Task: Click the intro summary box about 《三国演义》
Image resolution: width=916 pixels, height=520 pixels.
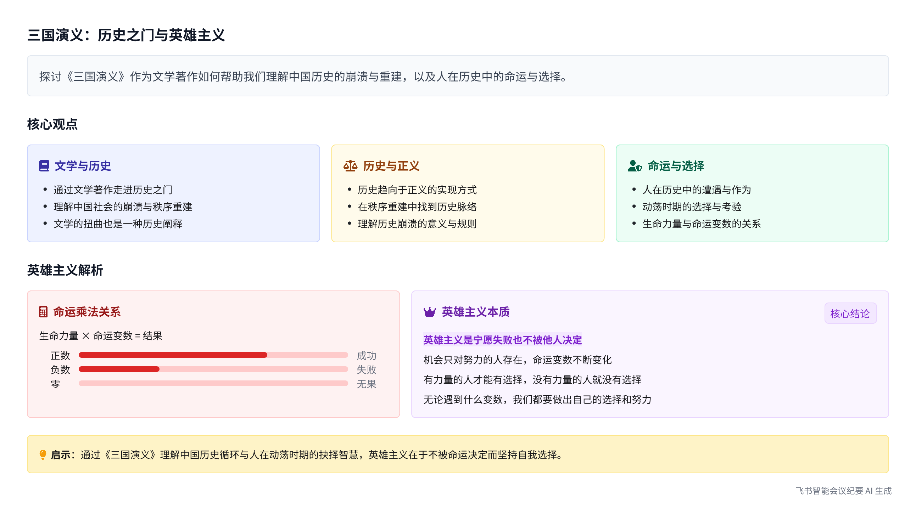Action: point(457,76)
